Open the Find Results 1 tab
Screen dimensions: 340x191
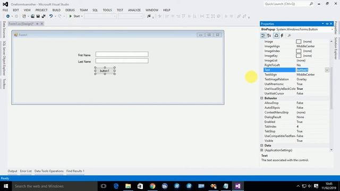(x=75, y=171)
